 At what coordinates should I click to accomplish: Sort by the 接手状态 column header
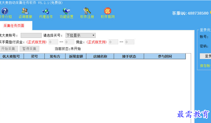tap(129, 56)
